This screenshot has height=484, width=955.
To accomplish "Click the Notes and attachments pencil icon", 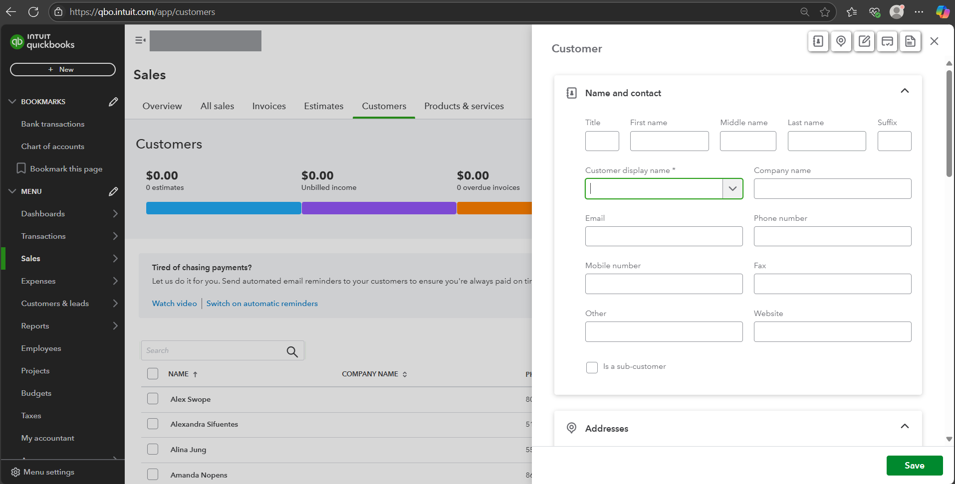I will (x=864, y=41).
